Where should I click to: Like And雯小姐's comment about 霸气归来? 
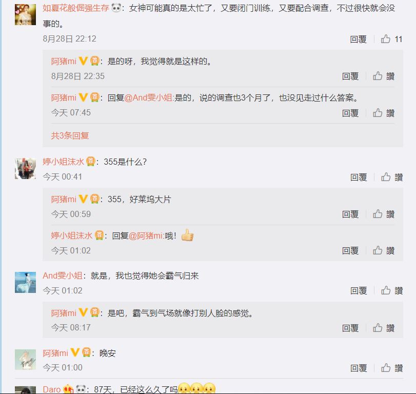pos(392,290)
